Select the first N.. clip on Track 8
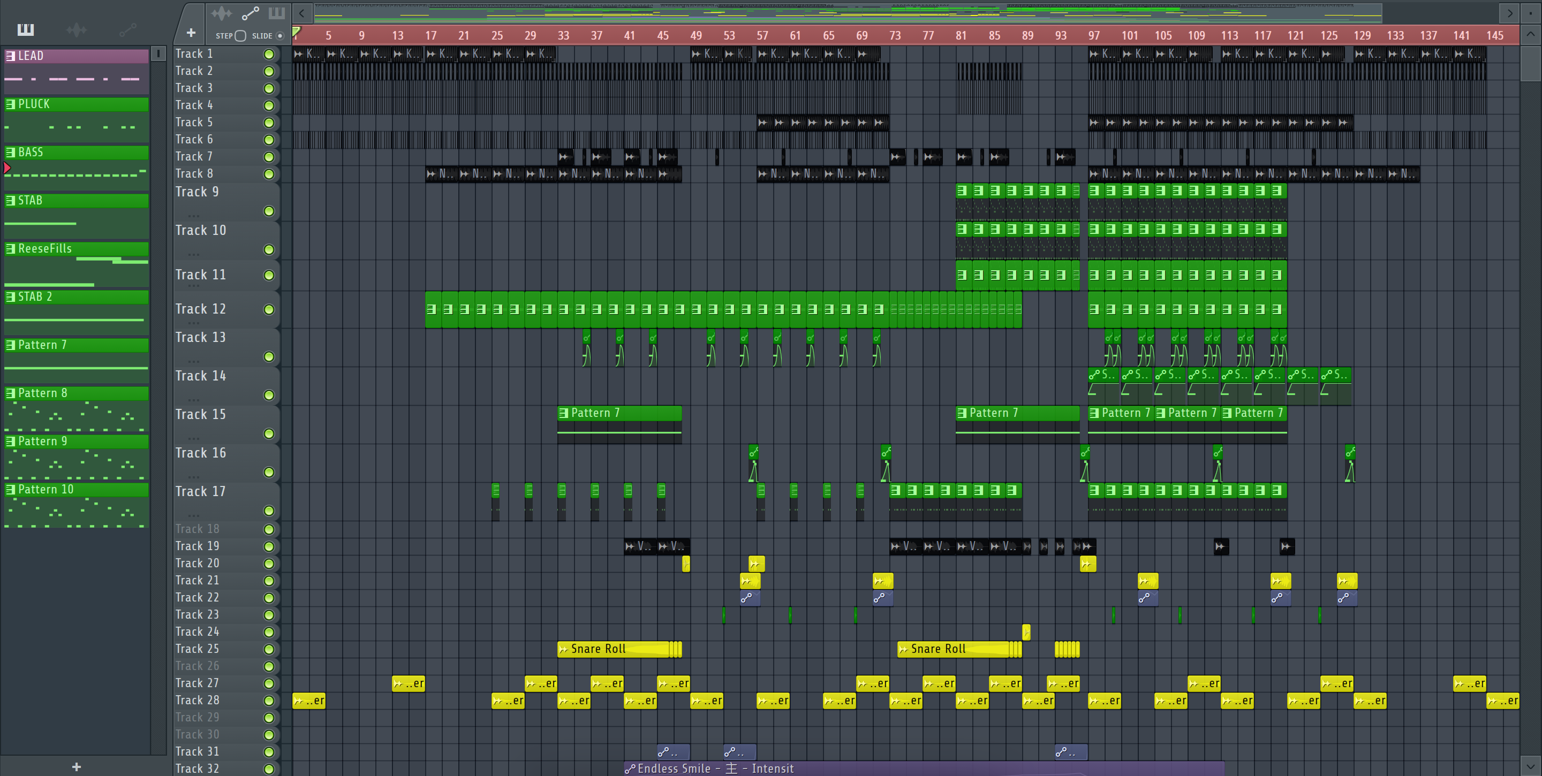The image size is (1542, 776). click(x=442, y=173)
